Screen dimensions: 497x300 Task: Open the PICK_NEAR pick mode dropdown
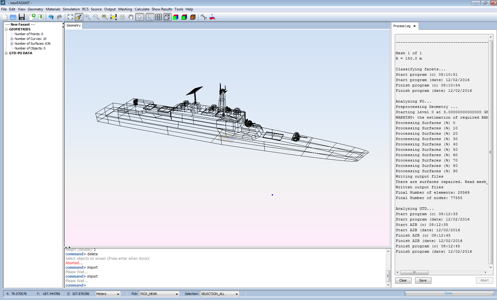[159, 294]
